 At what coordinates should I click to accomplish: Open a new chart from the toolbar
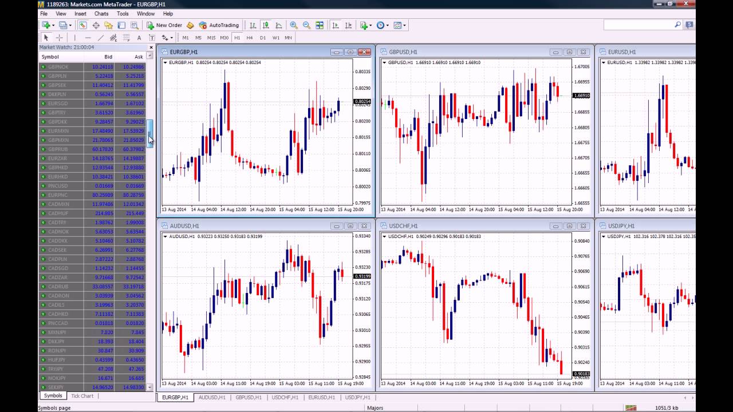tap(46, 25)
